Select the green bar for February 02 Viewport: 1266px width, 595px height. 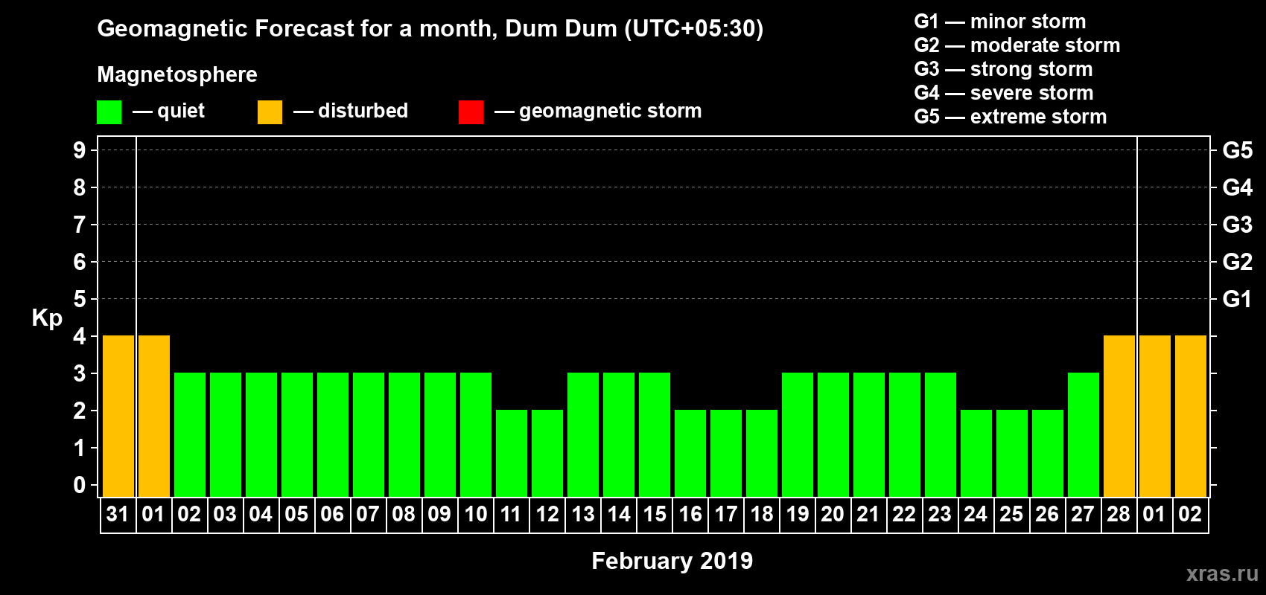tap(190, 434)
